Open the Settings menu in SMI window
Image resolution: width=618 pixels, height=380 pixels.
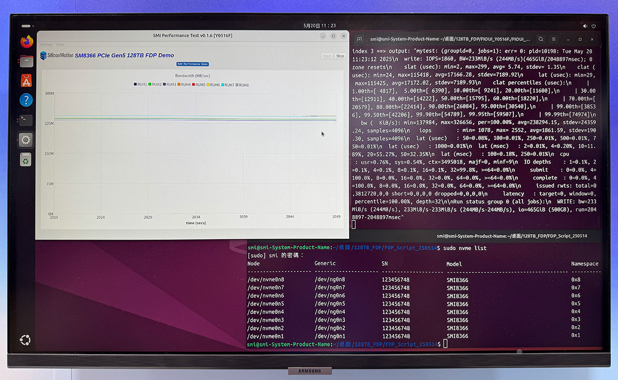(46, 44)
